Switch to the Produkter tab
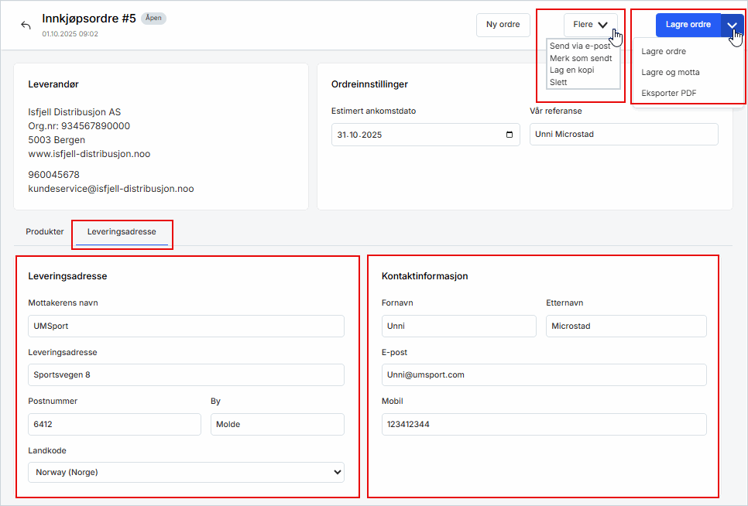This screenshot has height=506, width=748. click(45, 231)
